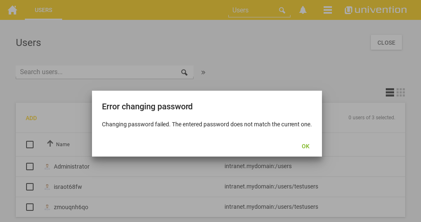The height and width of the screenshot is (222, 421).
Task: Open the notifications bell
Action: coord(303,10)
